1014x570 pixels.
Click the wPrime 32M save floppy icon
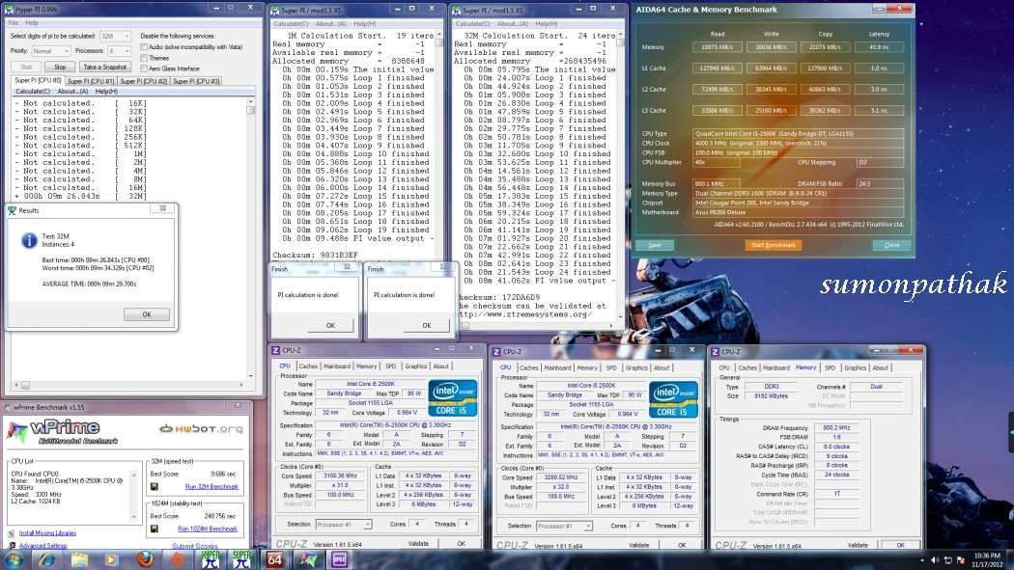pyautogui.click(x=155, y=487)
